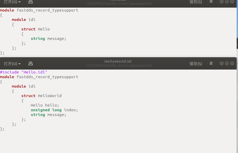Viewport: 238px width, 153px height.
Task: Click the struct HelloWorld declaration text
Action: coord(41,96)
